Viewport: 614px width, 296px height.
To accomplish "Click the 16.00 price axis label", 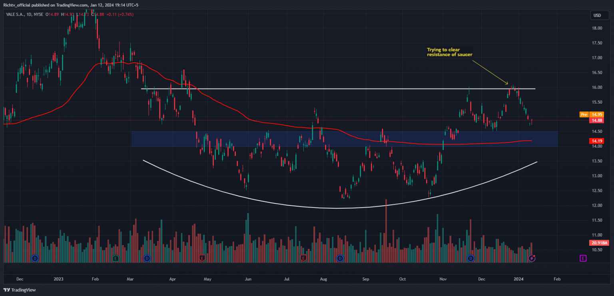I will [x=597, y=87].
